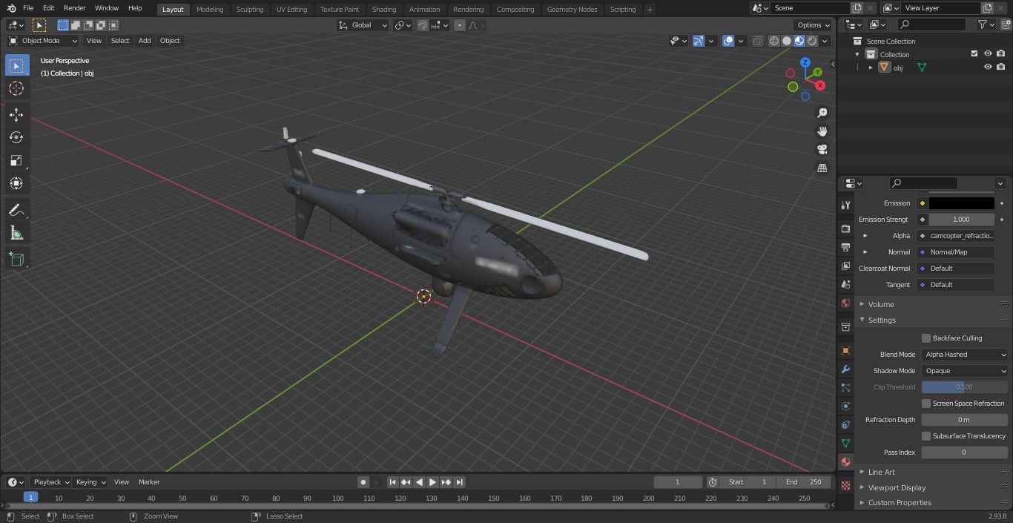Image resolution: width=1013 pixels, height=523 pixels.
Task: Open the View Layer properties tab
Action: pyautogui.click(x=845, y=266)
